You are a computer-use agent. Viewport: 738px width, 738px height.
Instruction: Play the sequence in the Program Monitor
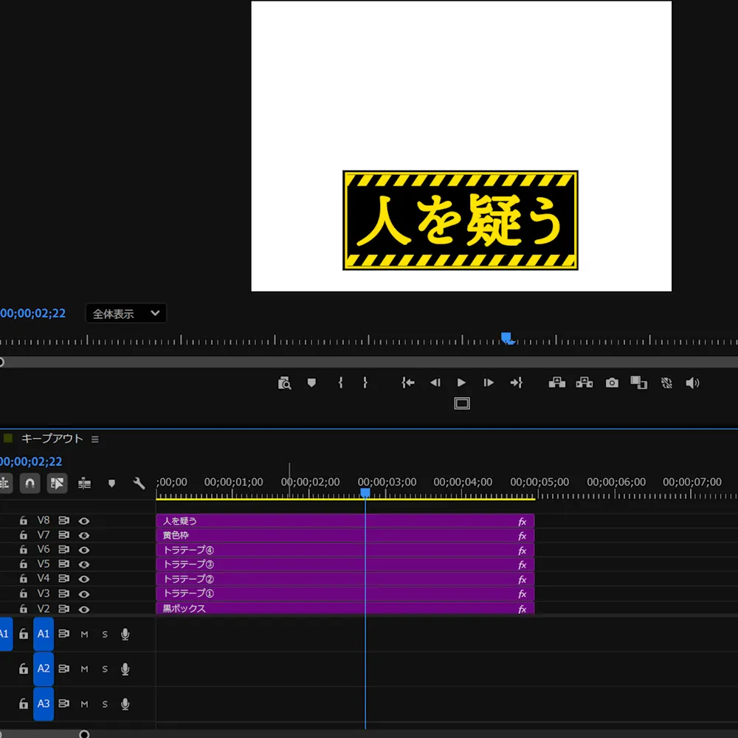461,382
